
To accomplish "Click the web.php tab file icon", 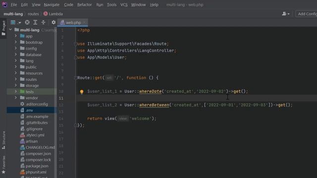I will pyautogui.click(x=62, y=22).
